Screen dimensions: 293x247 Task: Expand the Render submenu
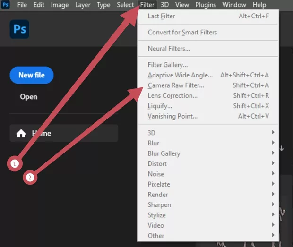coord(208,195)
